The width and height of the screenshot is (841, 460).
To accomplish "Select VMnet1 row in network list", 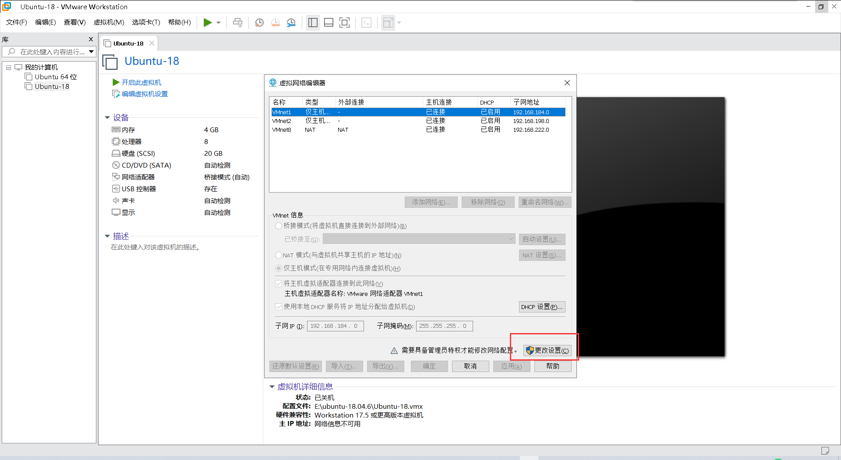I will click(418, 112).
